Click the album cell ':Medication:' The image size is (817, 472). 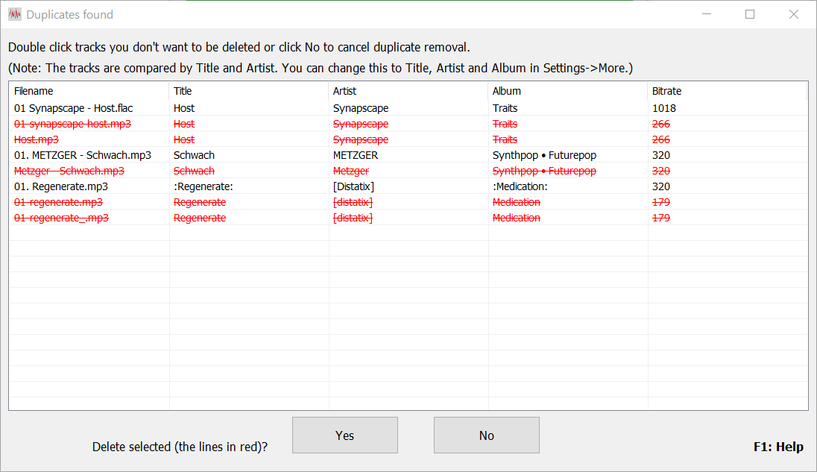coord(520,186)
